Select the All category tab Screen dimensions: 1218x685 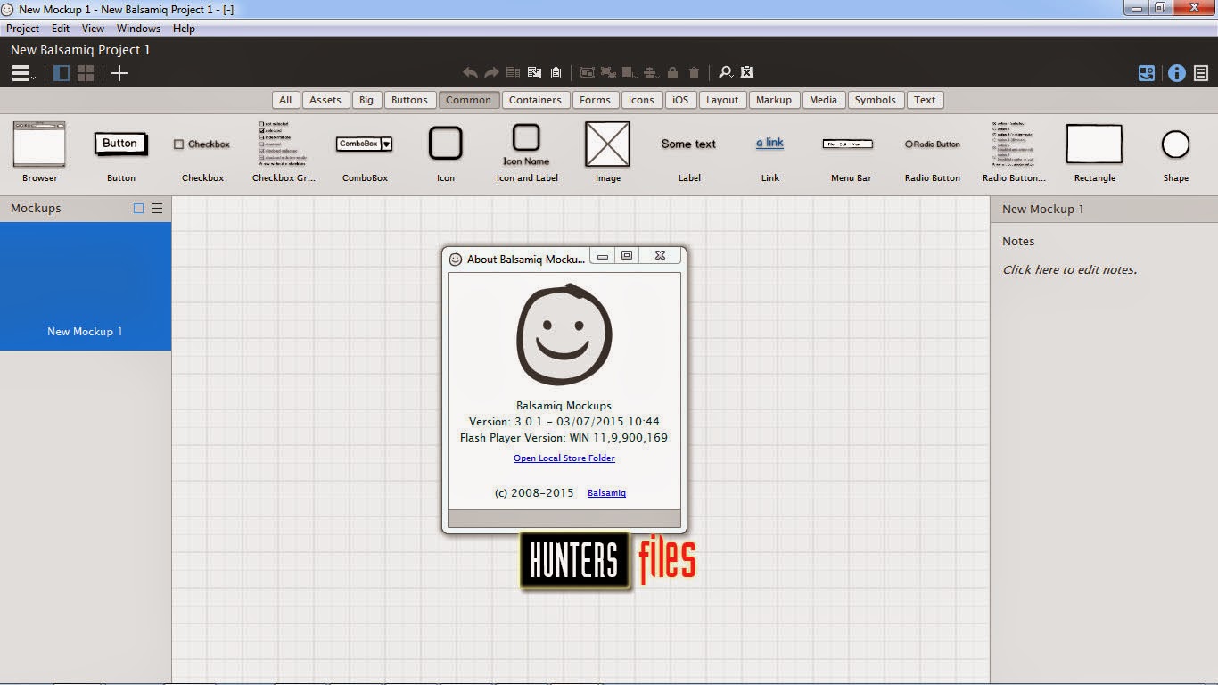pyautogui.click(x=285, y=100)
